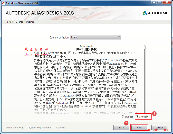Click the Cancel button
The width and height of the screenshot is (173, 134).
tap(159, 127)
